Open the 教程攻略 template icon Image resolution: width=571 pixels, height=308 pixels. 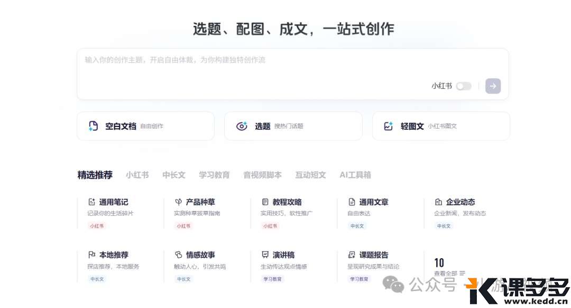point(265,202)
